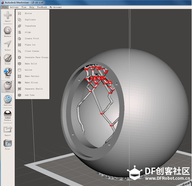Expand the Help menu
The width and height of the screenshot is (192, 186).
pos(32,7)
